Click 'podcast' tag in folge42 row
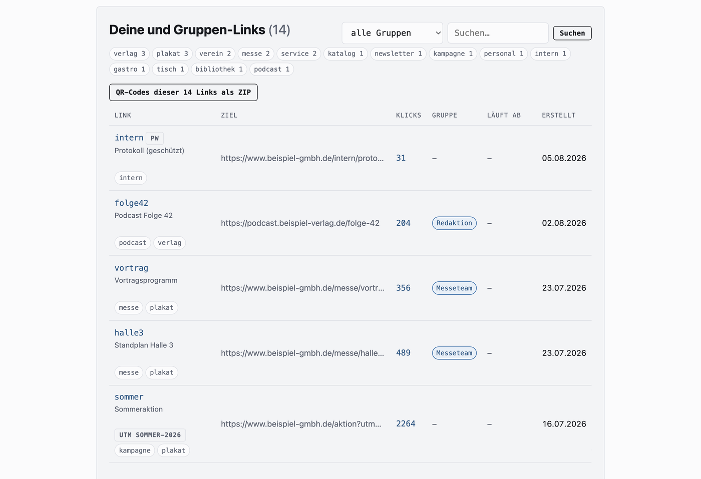 click(x=133, y=243)
